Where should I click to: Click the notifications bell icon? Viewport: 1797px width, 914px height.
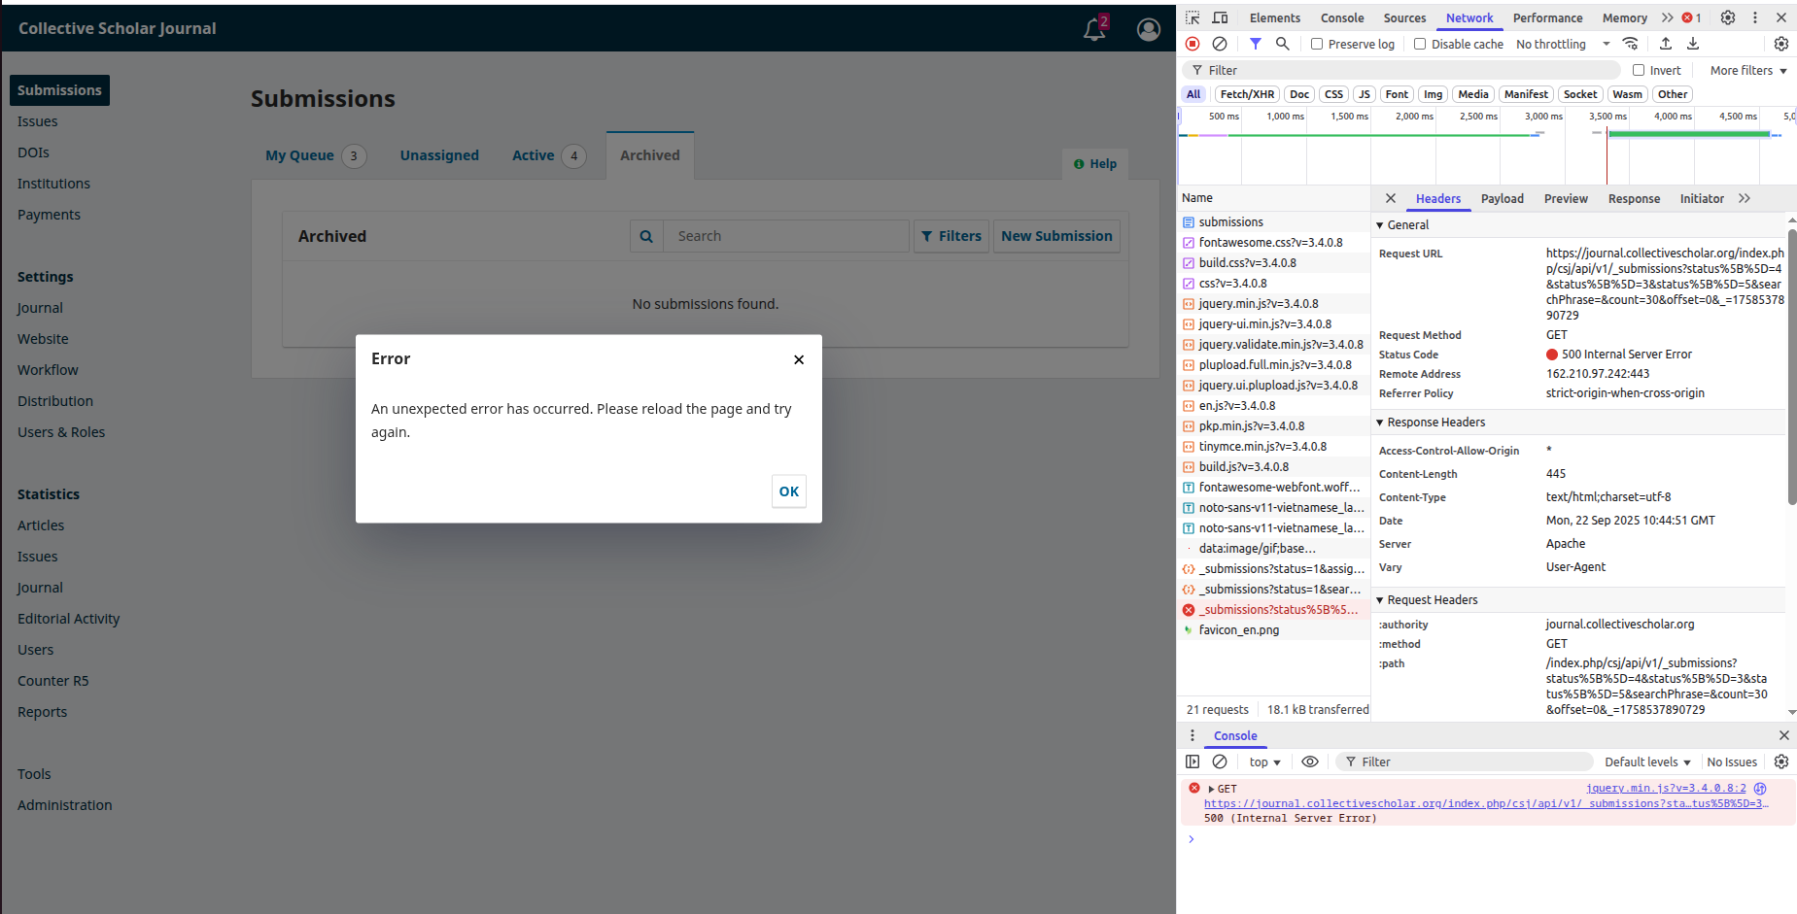[x=1094, y=29]
